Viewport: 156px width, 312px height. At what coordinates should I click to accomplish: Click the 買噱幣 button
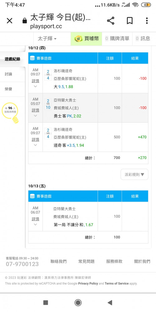tap(86, 39)
